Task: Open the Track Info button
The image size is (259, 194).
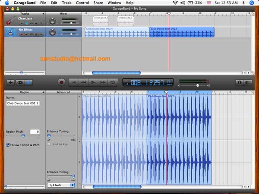Action: click(x=240, y=82)
